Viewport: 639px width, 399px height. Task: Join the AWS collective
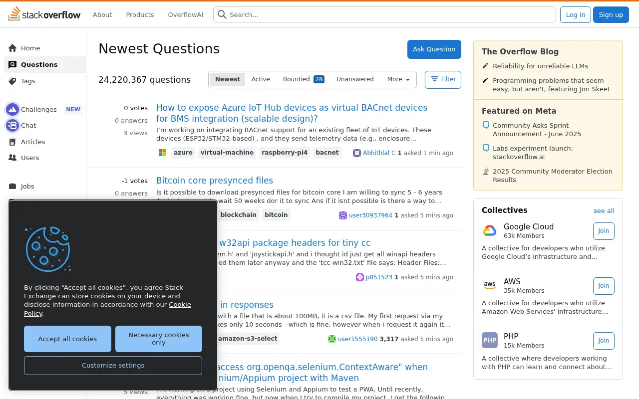click(x=604, y=286)
